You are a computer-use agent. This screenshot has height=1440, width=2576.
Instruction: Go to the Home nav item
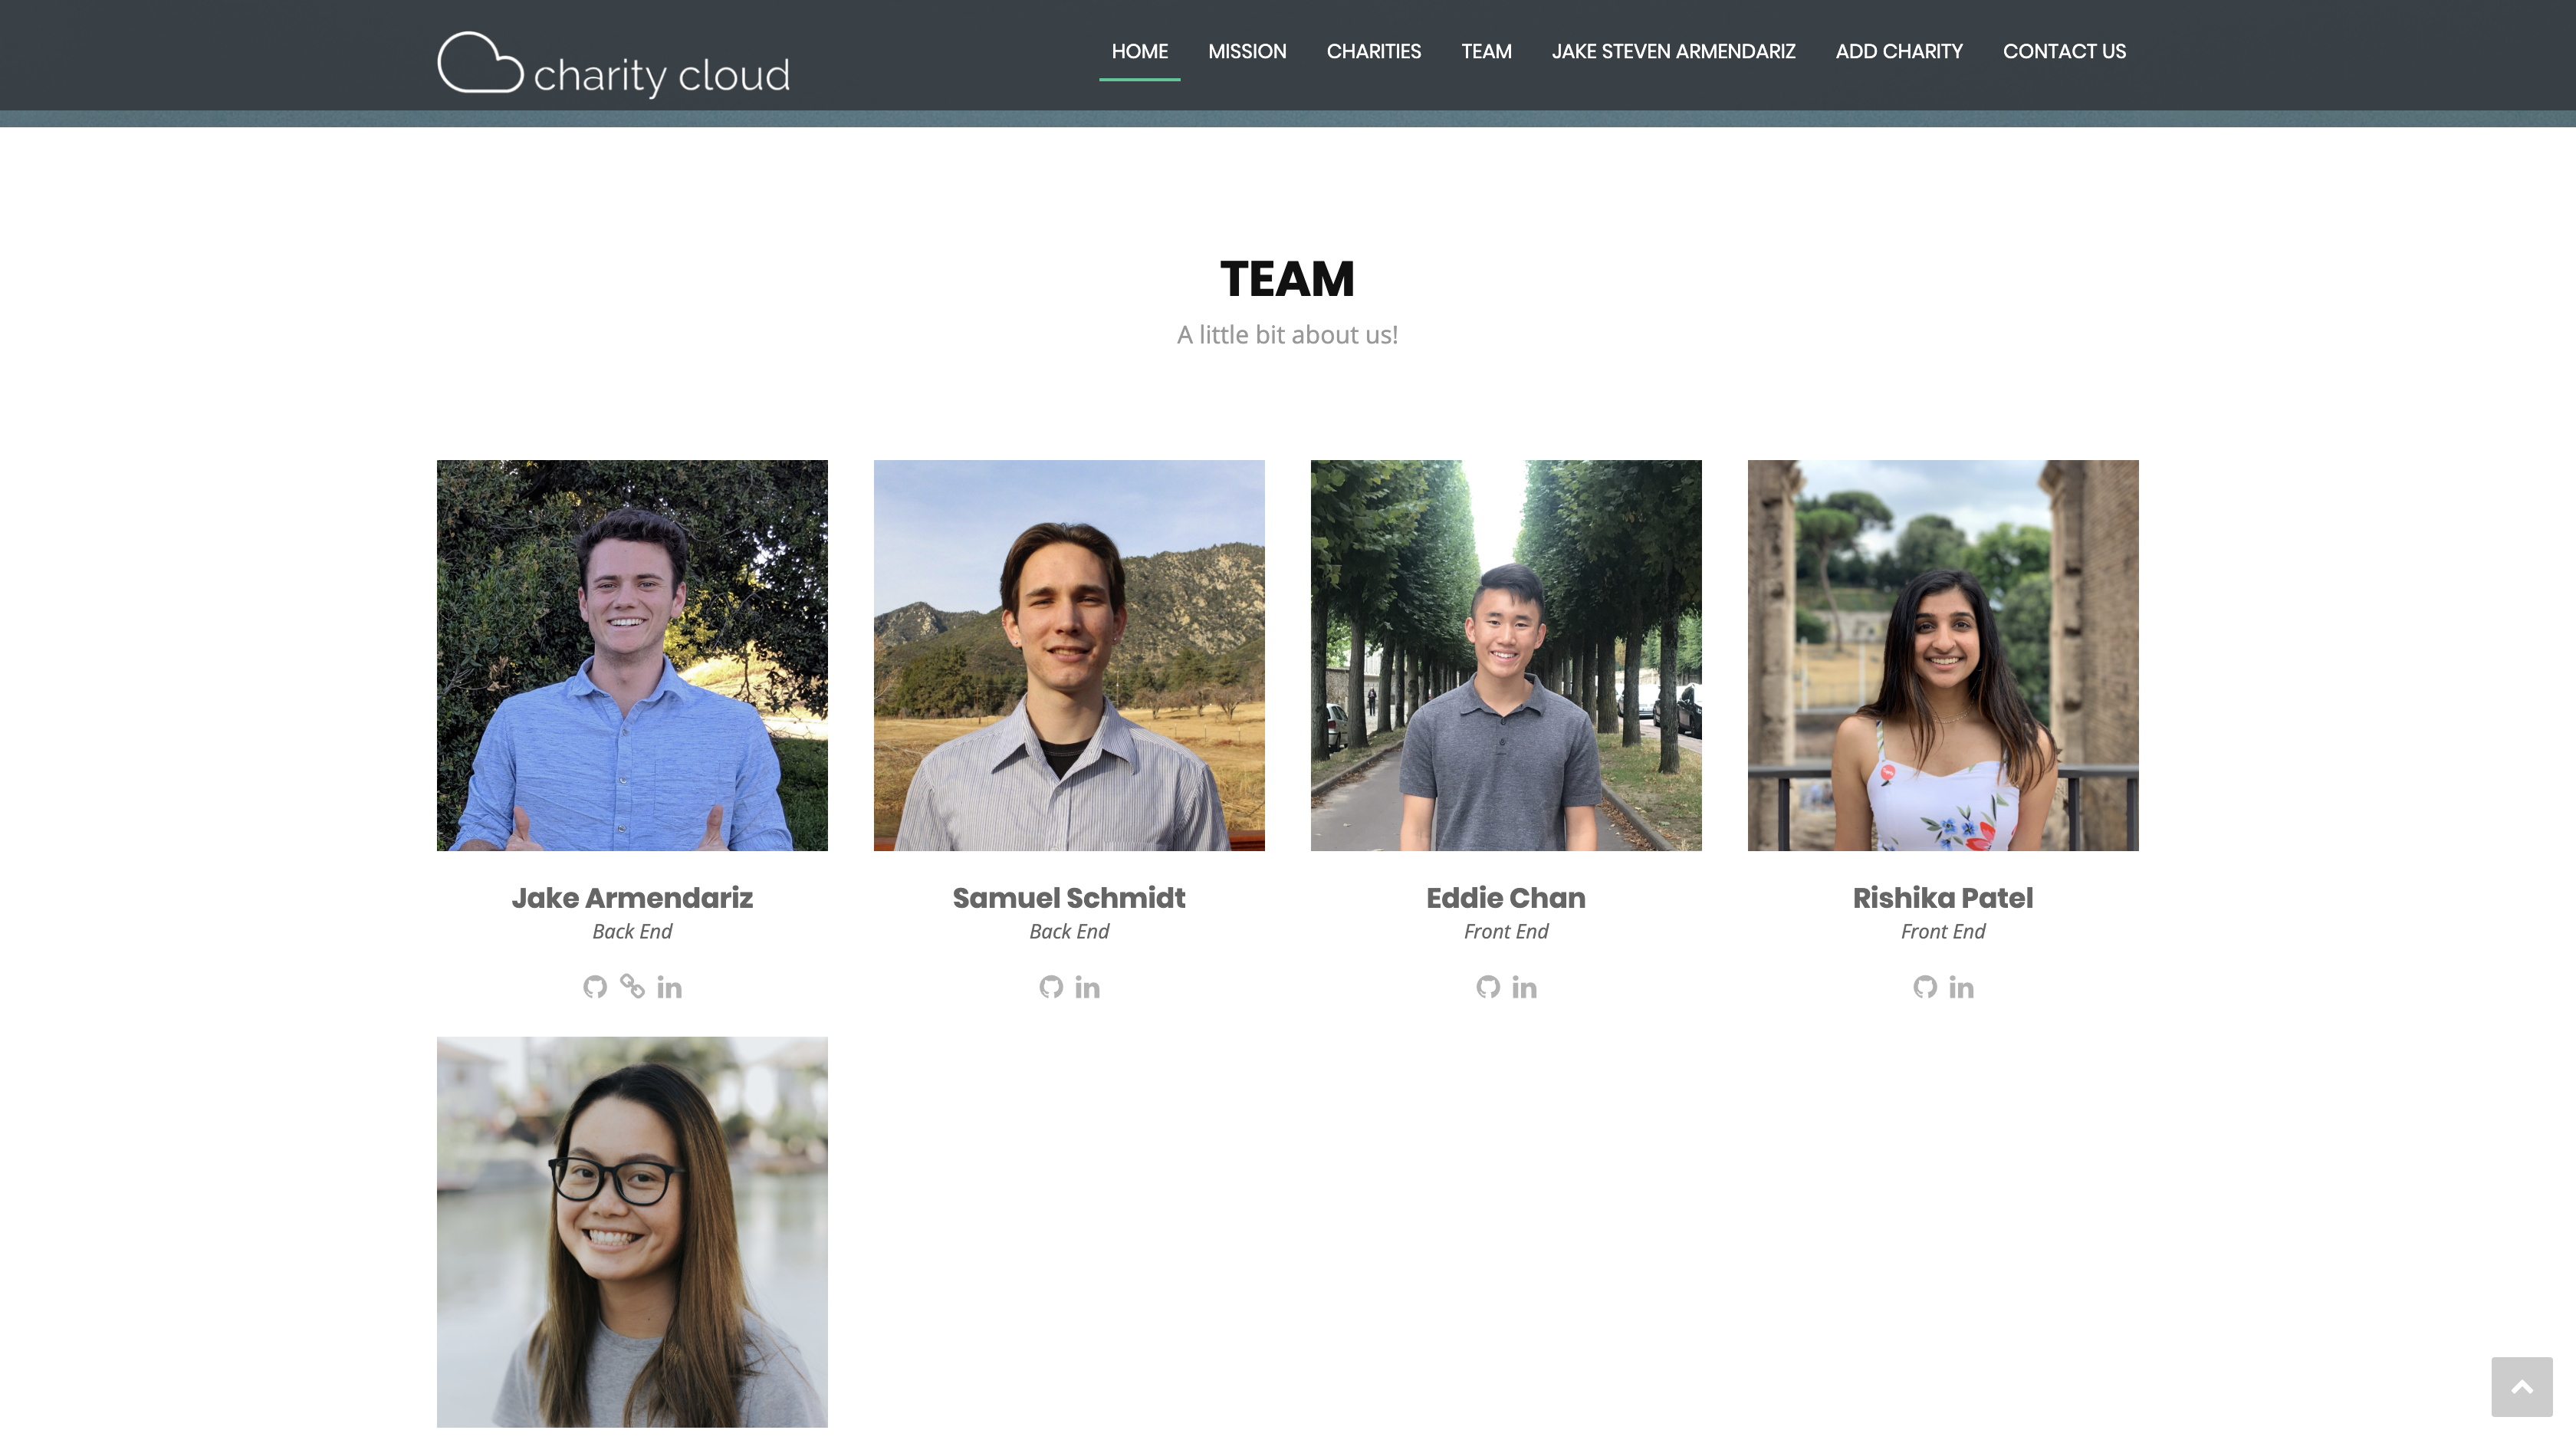(x=1139, y=51)
